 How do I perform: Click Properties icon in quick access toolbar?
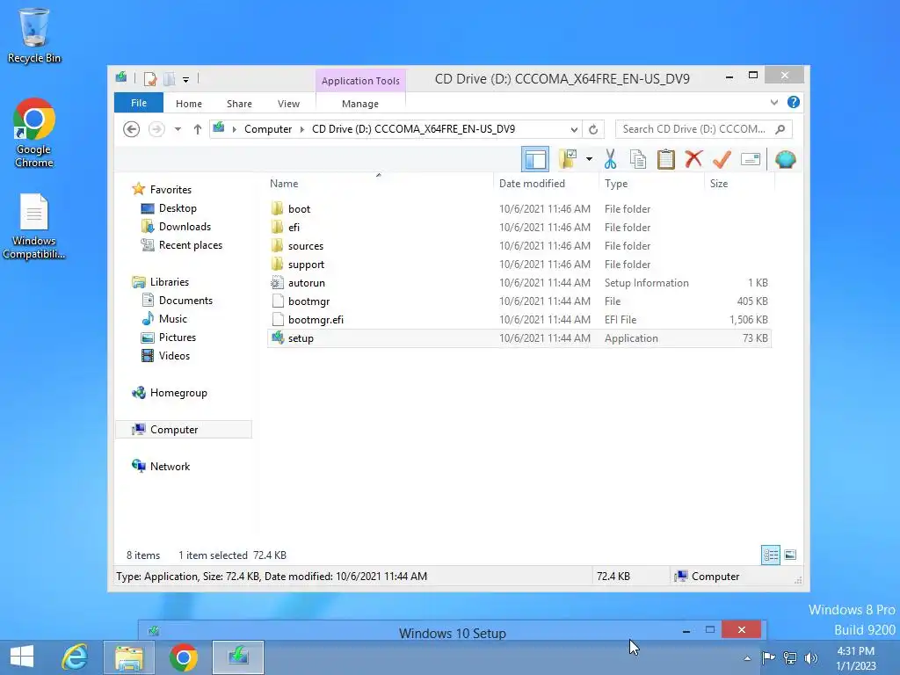click(x=150, y=78)
